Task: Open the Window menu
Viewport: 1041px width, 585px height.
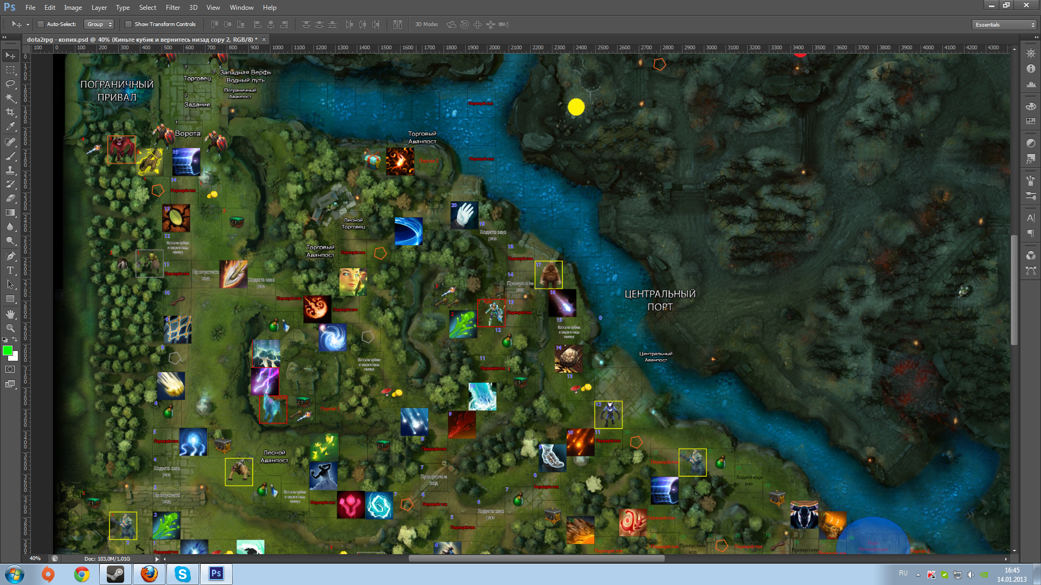Action: 241,8
